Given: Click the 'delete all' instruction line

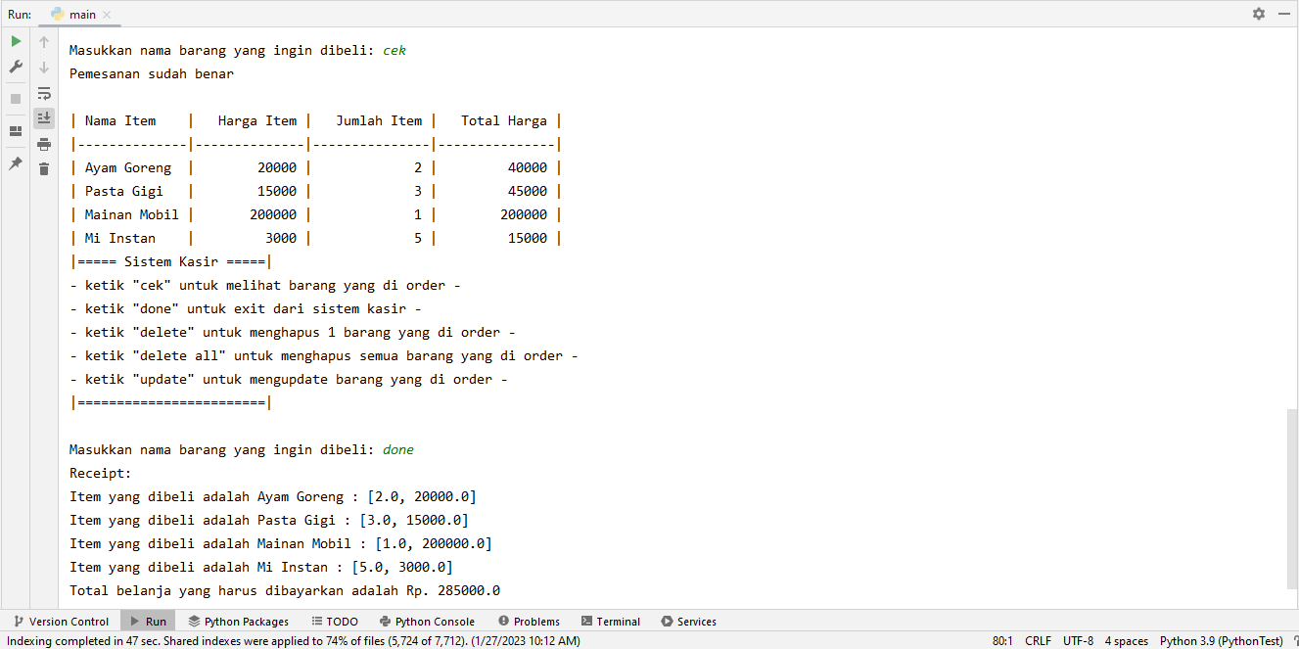Looking at the screenshot, I should tap(324, 356).
